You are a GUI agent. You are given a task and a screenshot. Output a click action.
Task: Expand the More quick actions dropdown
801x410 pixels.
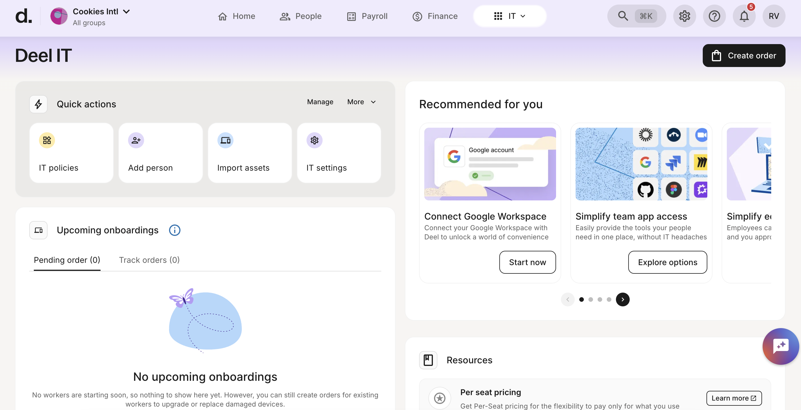coord(362,102)
